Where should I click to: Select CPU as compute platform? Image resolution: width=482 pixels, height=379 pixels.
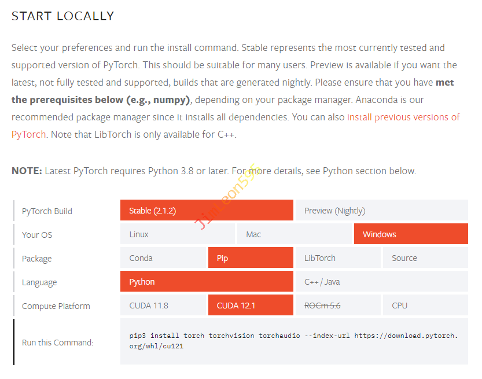coord(425,306)
